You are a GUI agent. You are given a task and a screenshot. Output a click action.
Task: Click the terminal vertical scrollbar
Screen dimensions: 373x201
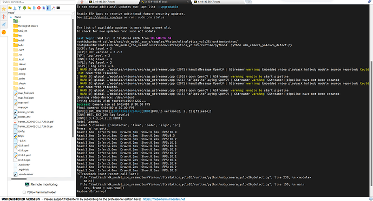tap(371, 123)
